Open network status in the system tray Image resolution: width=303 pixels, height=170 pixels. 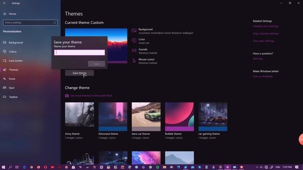click(266, 167)
